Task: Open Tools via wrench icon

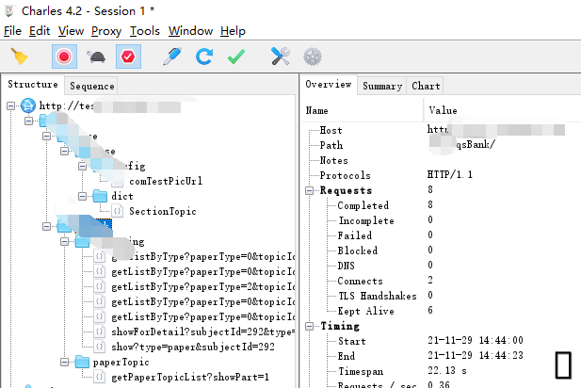Action: pos(280,57)
